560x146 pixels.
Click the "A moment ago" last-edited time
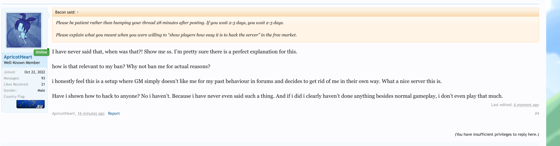pyautogui.click(x=526, y=105)
